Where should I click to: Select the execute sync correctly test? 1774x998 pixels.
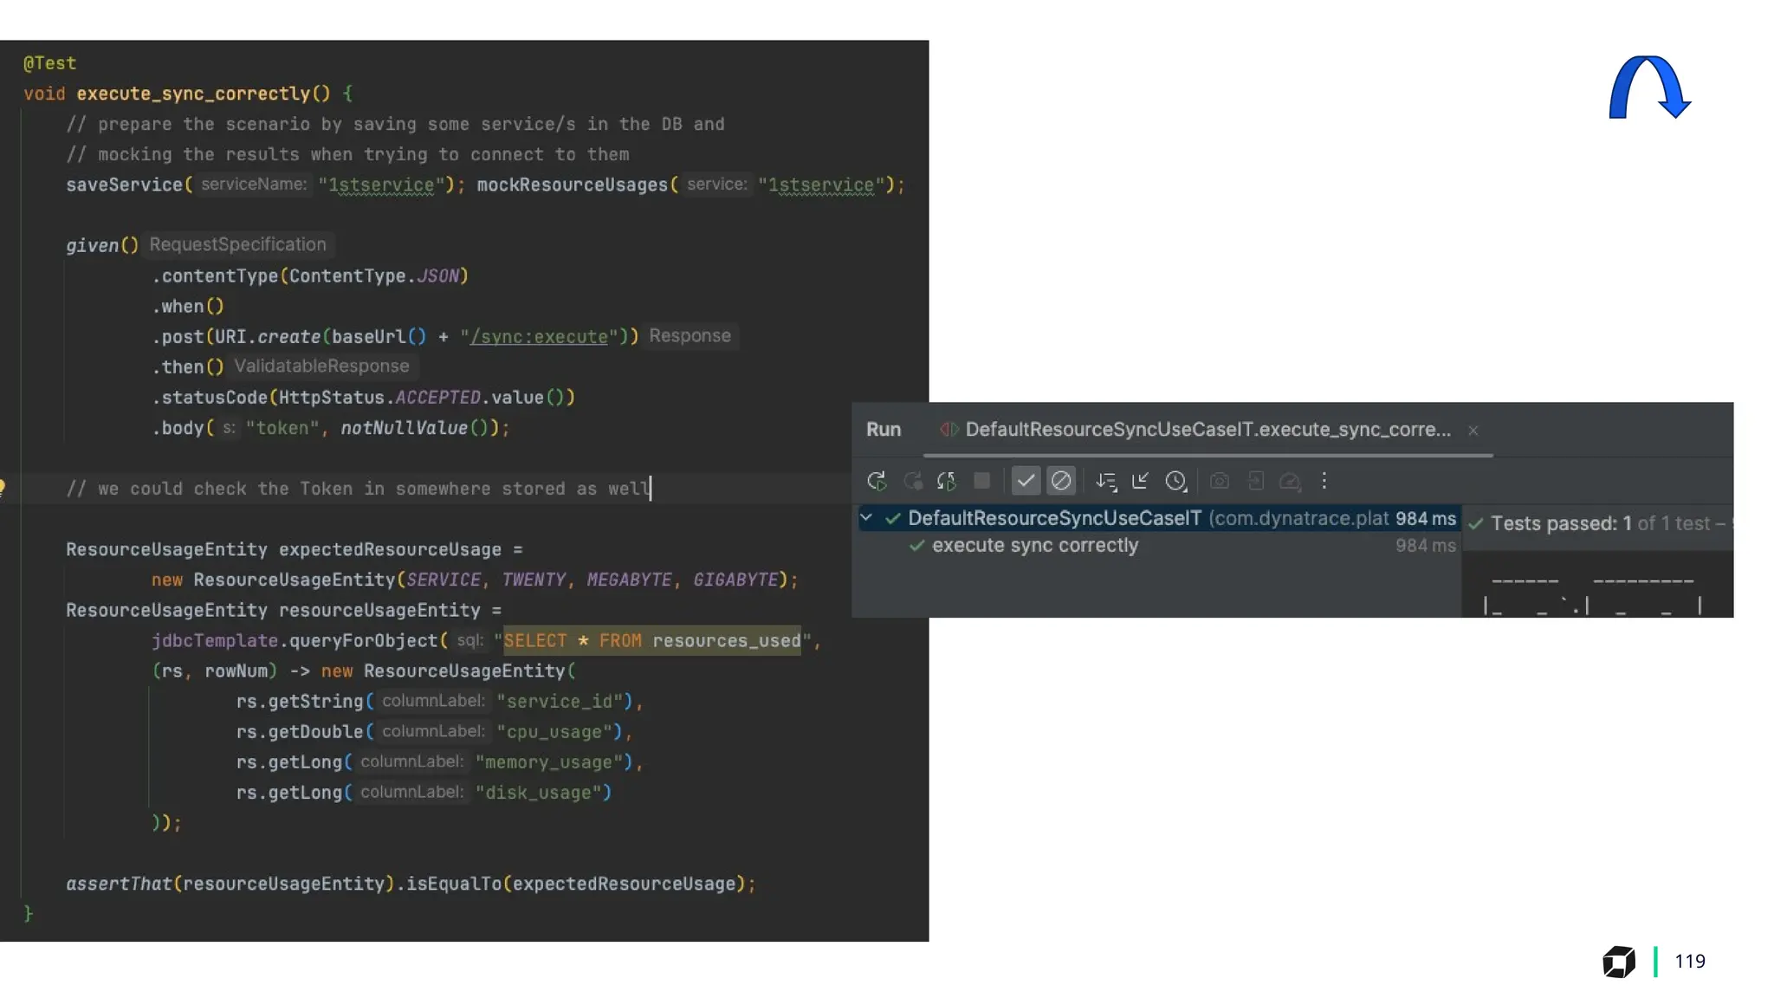click(1034, 546)
